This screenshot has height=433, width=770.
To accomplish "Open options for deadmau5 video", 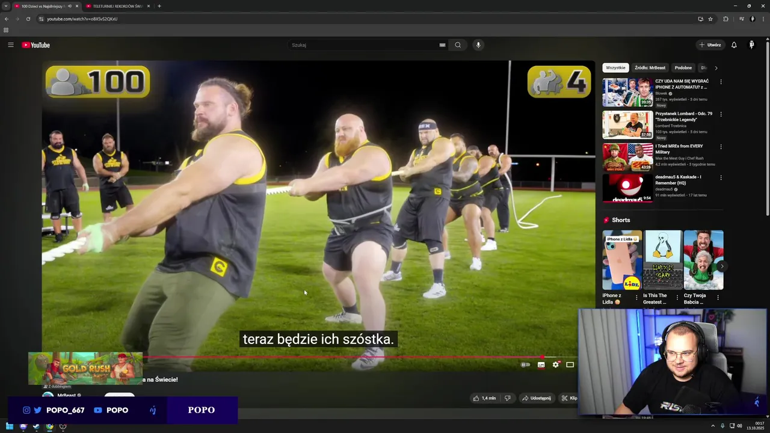I will (721, 178).
